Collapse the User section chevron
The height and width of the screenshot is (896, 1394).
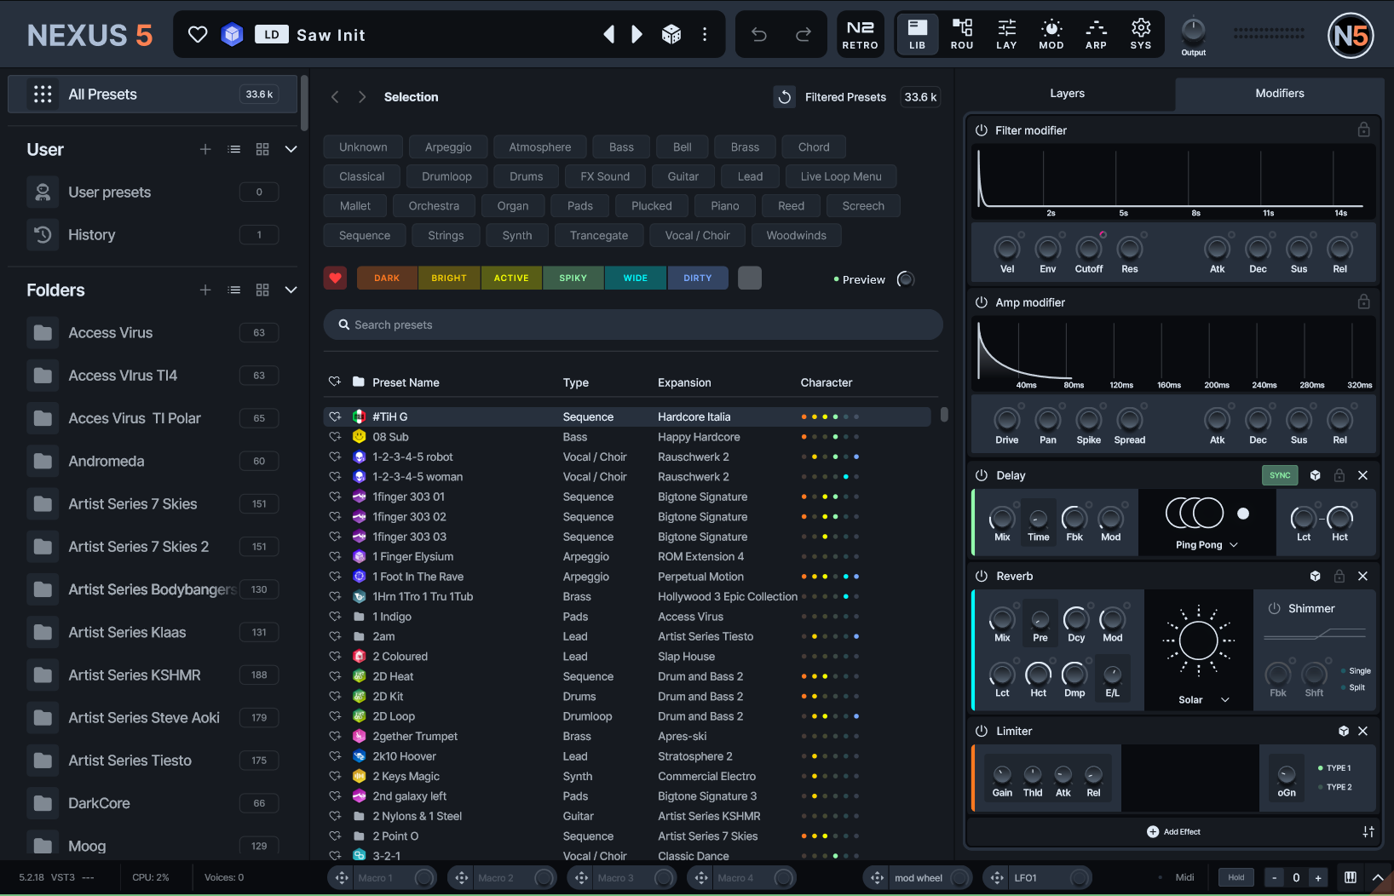point(291,149)
